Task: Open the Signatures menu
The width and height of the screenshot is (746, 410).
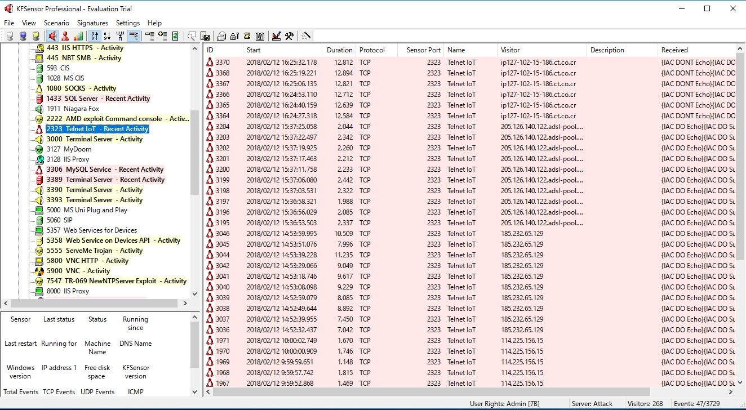Action: tap(92, 23)
